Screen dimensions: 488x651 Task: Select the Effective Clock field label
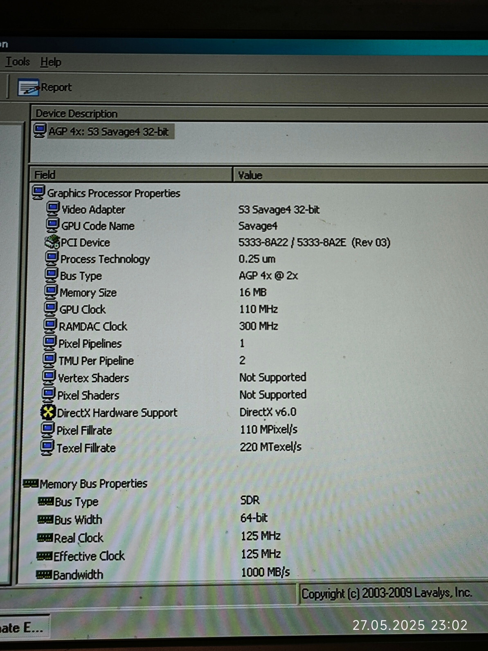[89, 556]
